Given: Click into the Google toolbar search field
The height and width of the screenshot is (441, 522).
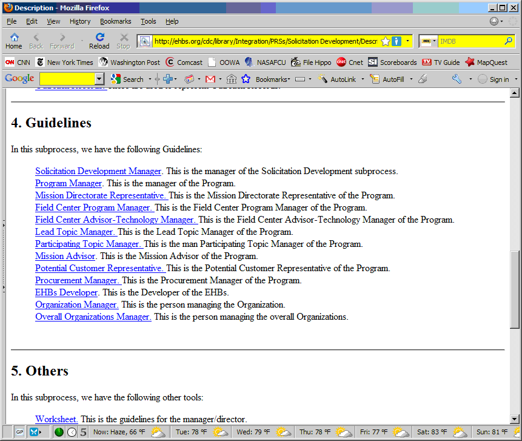Looking at the screenshot, I should pos(67,79).
